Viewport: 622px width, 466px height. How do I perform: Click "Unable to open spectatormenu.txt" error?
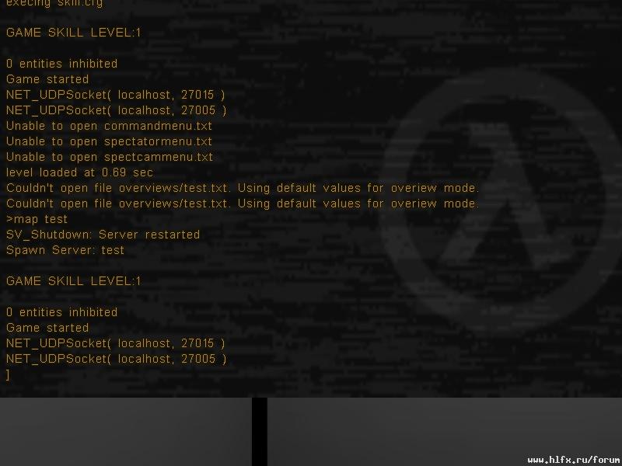tap(109, 141)
